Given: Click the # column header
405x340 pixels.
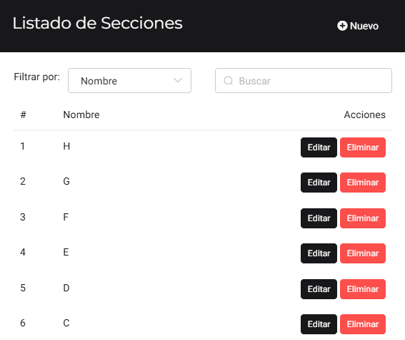Looking at the screenshot, I should pos(24,115).
